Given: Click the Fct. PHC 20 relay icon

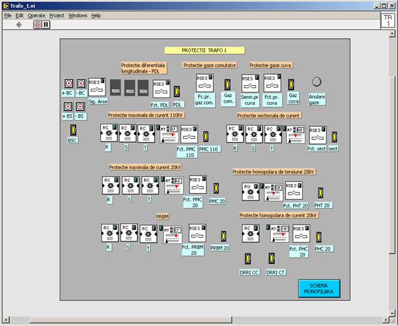Looking at the screenshot, I should [x=301, y=233].
